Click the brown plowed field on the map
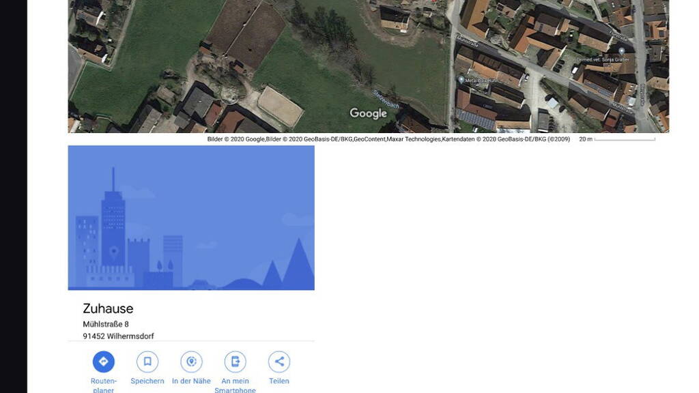Screen dimensions: 699x393 (x=244, y=33)
